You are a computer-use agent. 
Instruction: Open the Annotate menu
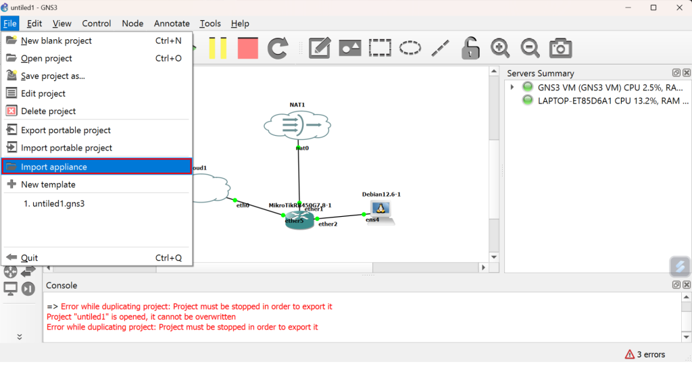pos(172,23)
